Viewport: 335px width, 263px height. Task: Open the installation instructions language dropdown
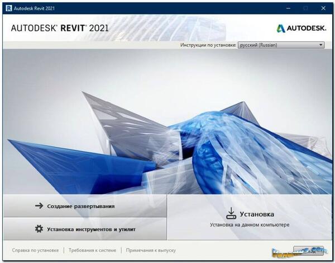pyautogui.click(x=281, y=45)
